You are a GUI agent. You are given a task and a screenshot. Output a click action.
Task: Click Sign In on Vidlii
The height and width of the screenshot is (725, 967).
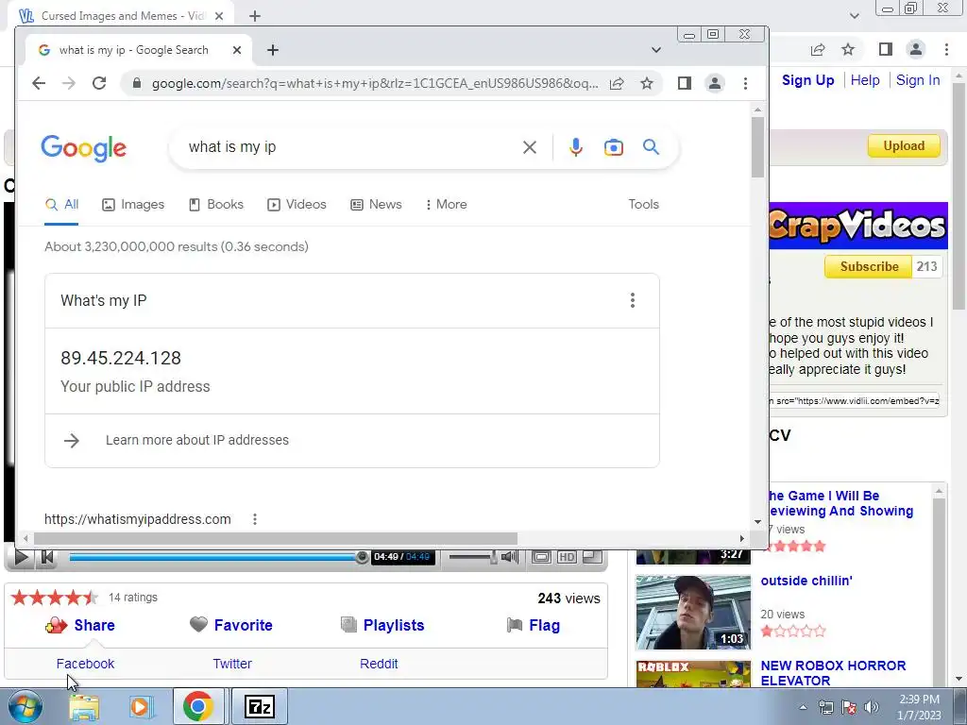coord(918,80)
